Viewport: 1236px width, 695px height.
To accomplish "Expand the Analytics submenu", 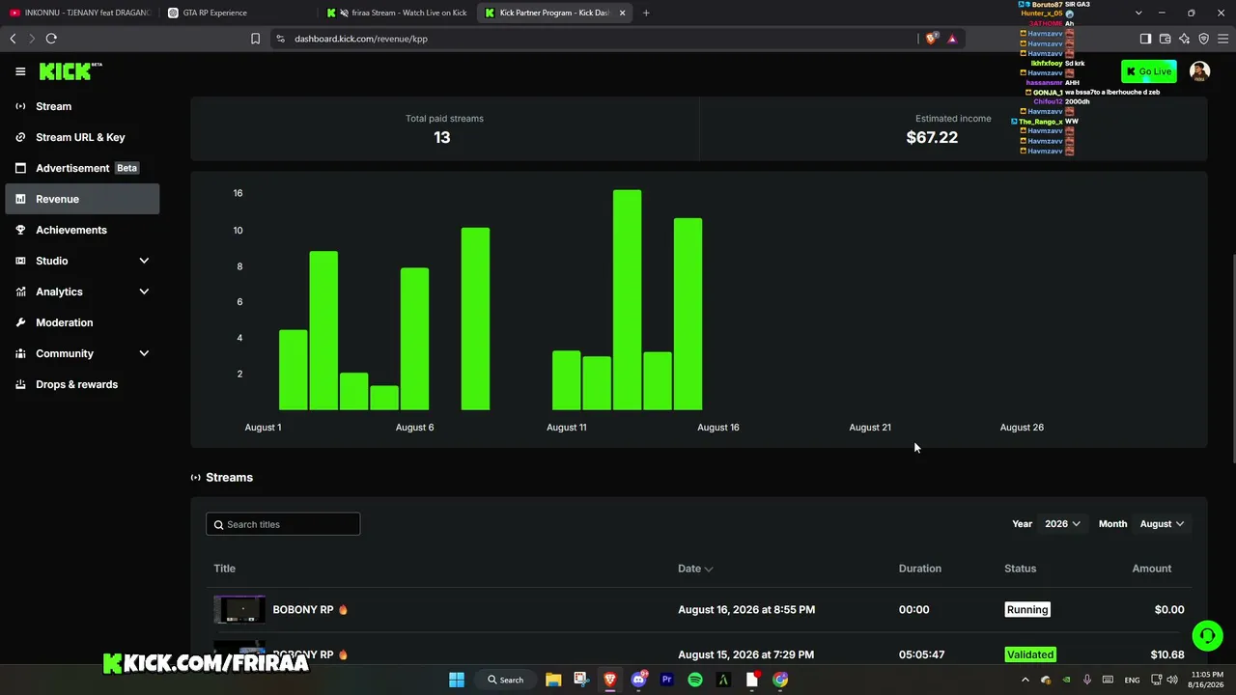I will click(83, 292).
